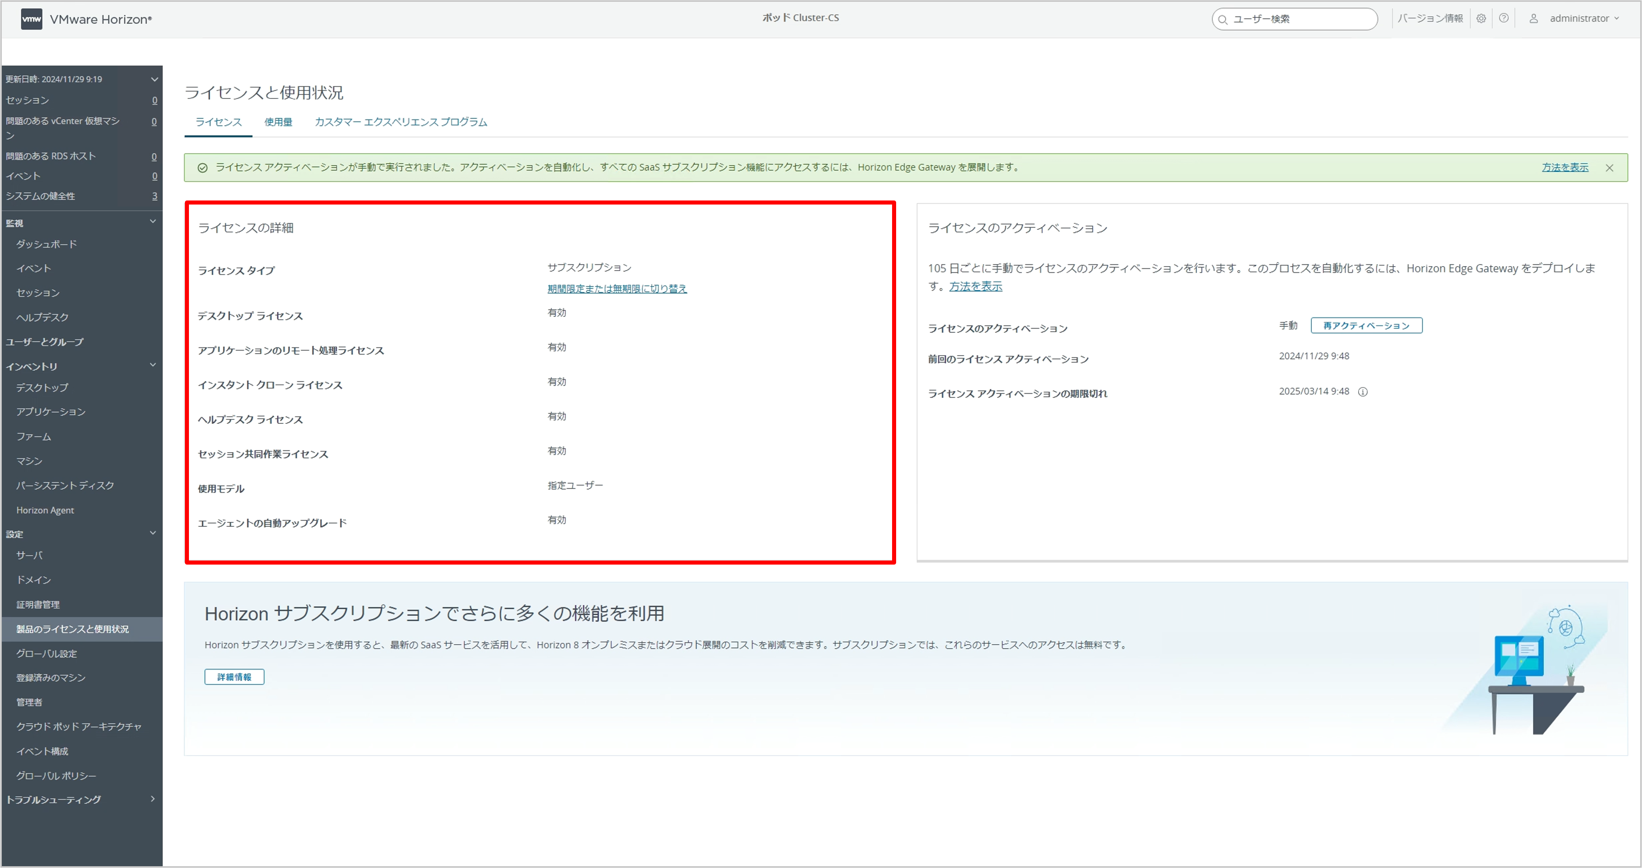Viewport: 1642px width, 868px height.
Task: Open ダッシュボード in the sidebar
Action: (x=46, y=244)
